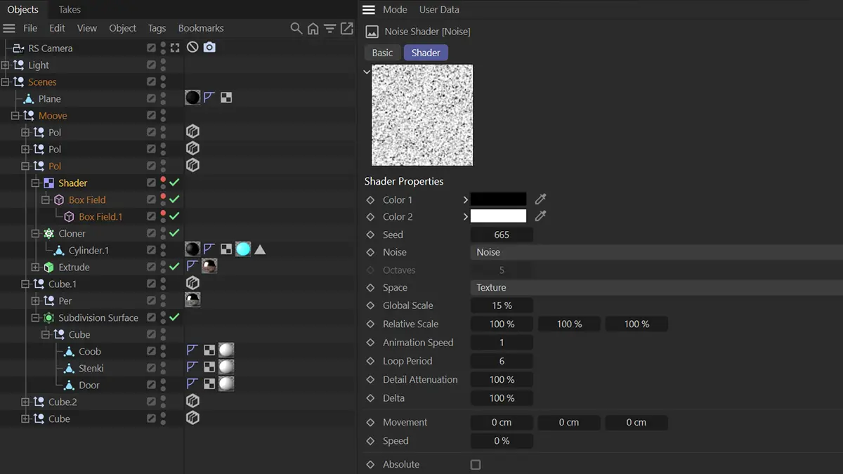Click the black Color 1 swatch
This screenshot has height=474, width=843.
pos(498,199)
